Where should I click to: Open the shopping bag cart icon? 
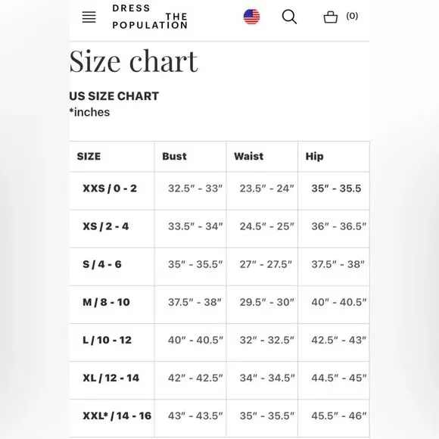pyautogui.click(x=330, y=17)
